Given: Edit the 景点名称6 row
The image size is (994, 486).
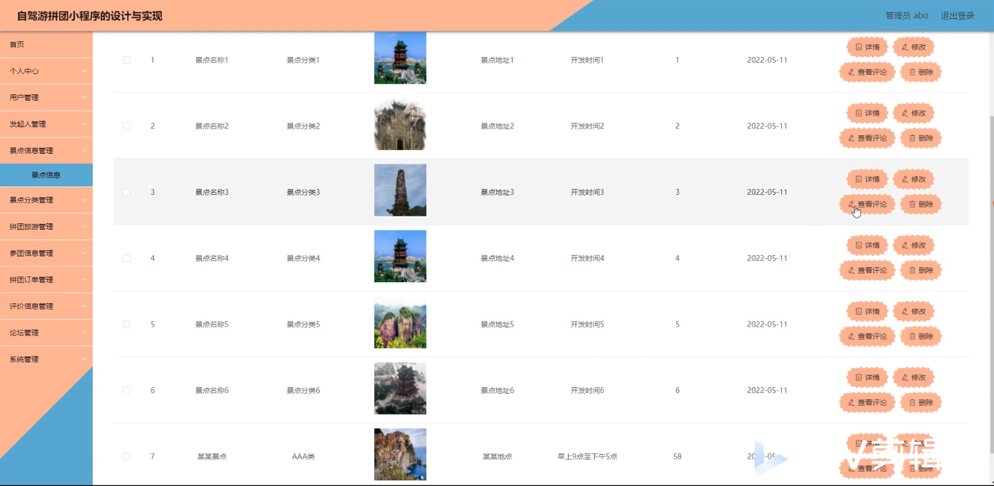Looking at the screenshot, I should point(914,378).
